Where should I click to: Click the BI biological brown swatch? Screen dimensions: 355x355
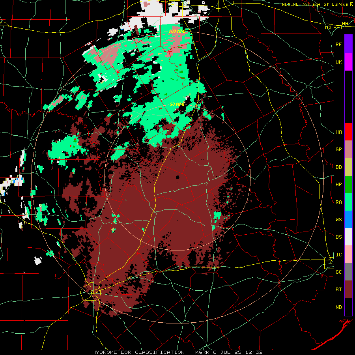pos(348,290)
